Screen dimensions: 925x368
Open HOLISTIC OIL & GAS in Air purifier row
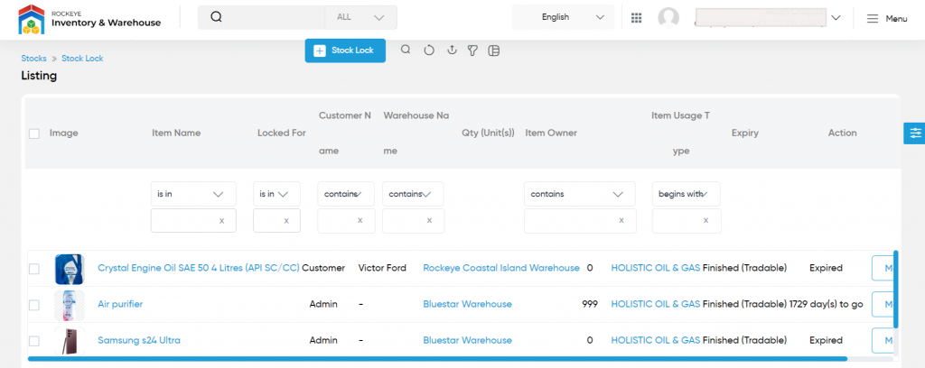pyautogui.click(x=656, y=304)
